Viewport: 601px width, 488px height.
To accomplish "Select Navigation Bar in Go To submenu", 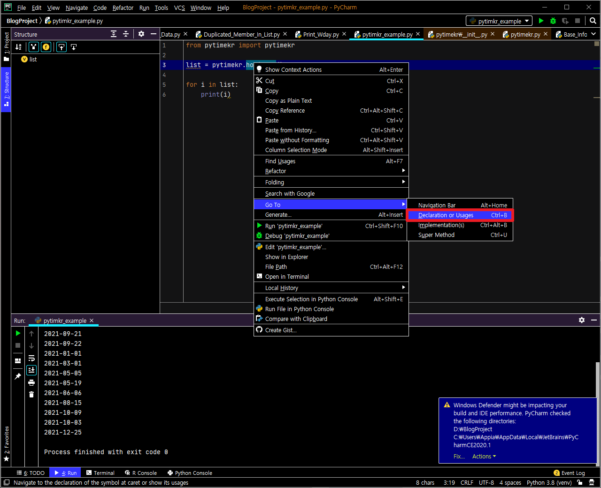I will pyautogui.click(x=460, y=205).
